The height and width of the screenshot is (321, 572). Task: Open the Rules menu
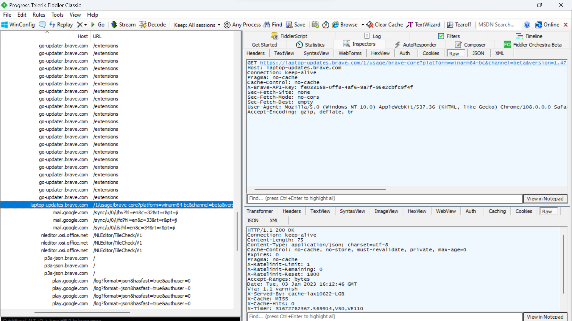point(38,15)
